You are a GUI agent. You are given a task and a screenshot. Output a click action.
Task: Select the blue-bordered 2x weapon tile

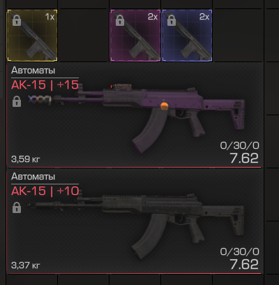coord(187,36)
